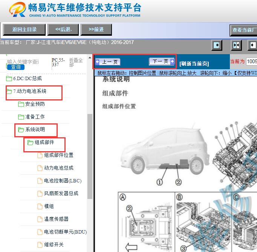Click the 查询 search button
This screenshot has height=252, width=257.
point(16,67)
